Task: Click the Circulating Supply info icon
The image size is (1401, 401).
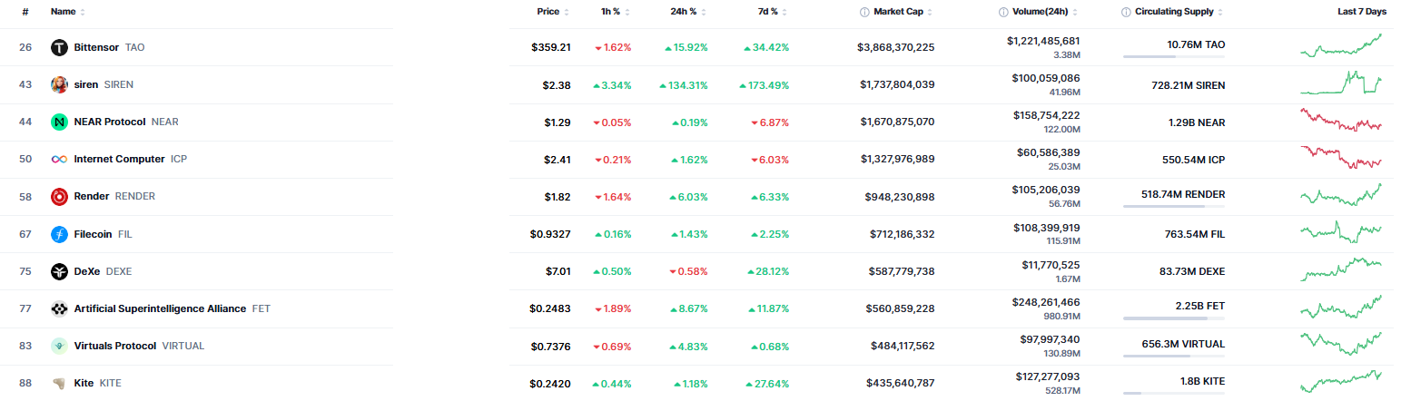Action: tap(1126, 12)
